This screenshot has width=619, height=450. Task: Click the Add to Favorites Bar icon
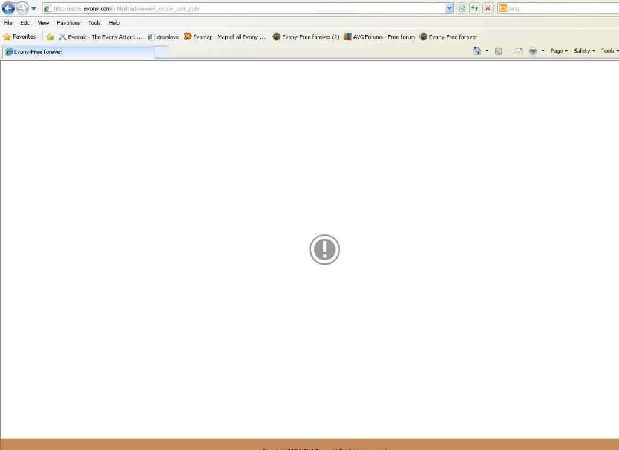point(50,37)
